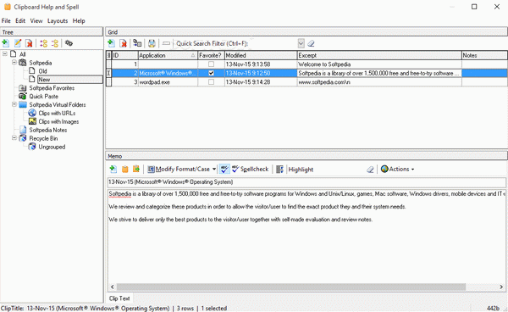Select Softpedia Favorites in tree
This screenshot has width=508, height=312.
[x=52, y=88]
